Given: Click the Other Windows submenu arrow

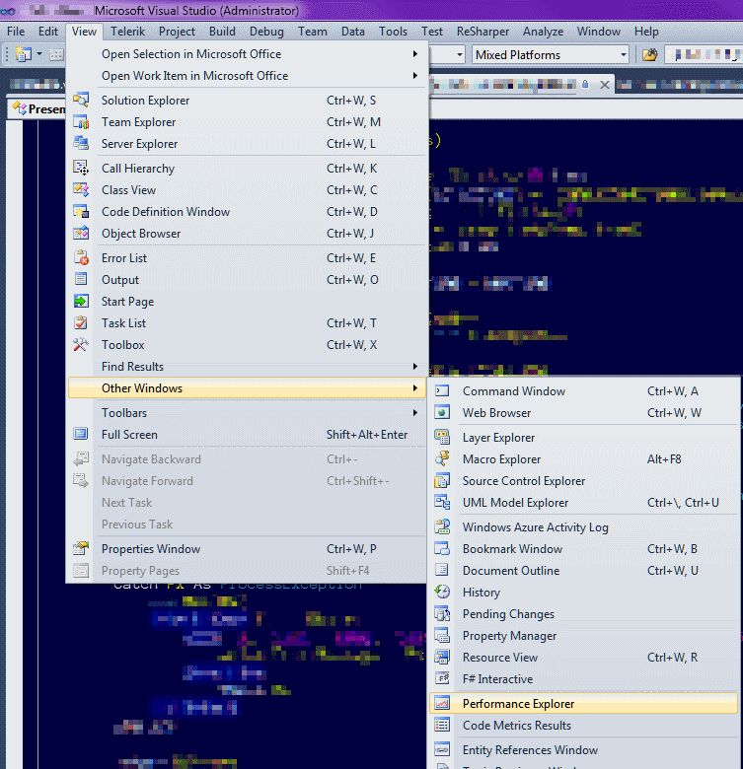Looking at the screenshot, I should 415,387.
